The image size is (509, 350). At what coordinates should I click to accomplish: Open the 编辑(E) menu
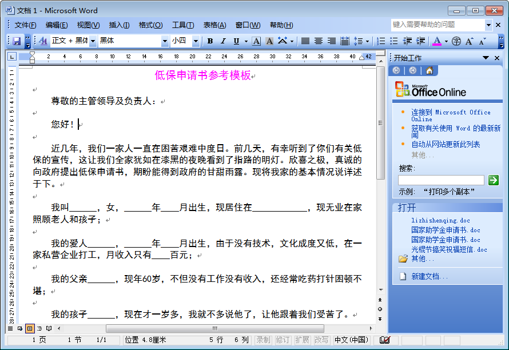click(57, 25)
